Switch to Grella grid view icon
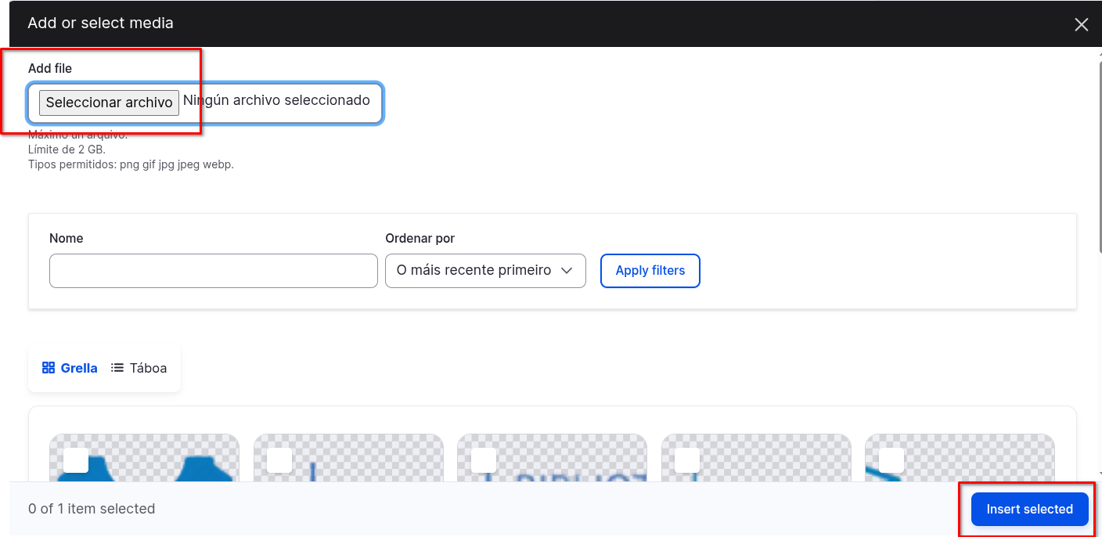 pos(49,368)
